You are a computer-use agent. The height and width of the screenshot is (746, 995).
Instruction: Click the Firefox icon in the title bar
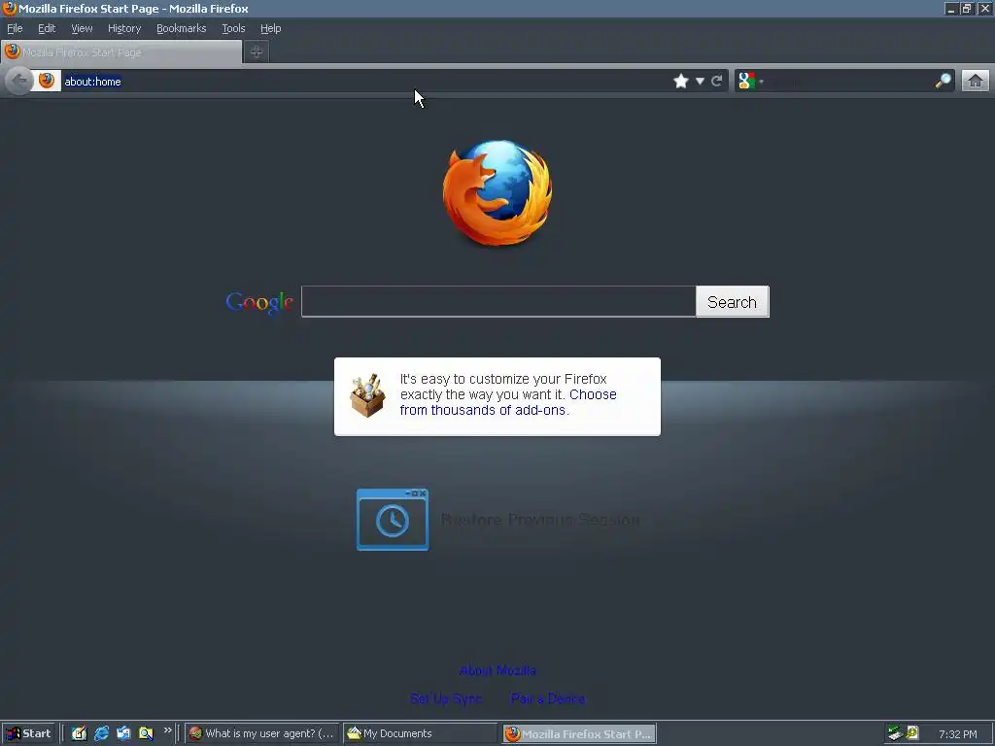click(10, 8)
